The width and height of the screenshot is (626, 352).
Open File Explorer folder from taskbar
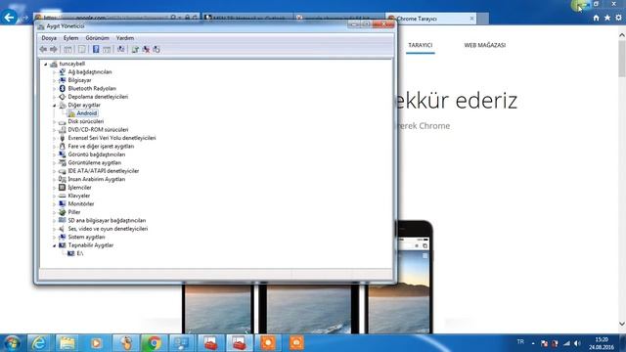[67, 343]
